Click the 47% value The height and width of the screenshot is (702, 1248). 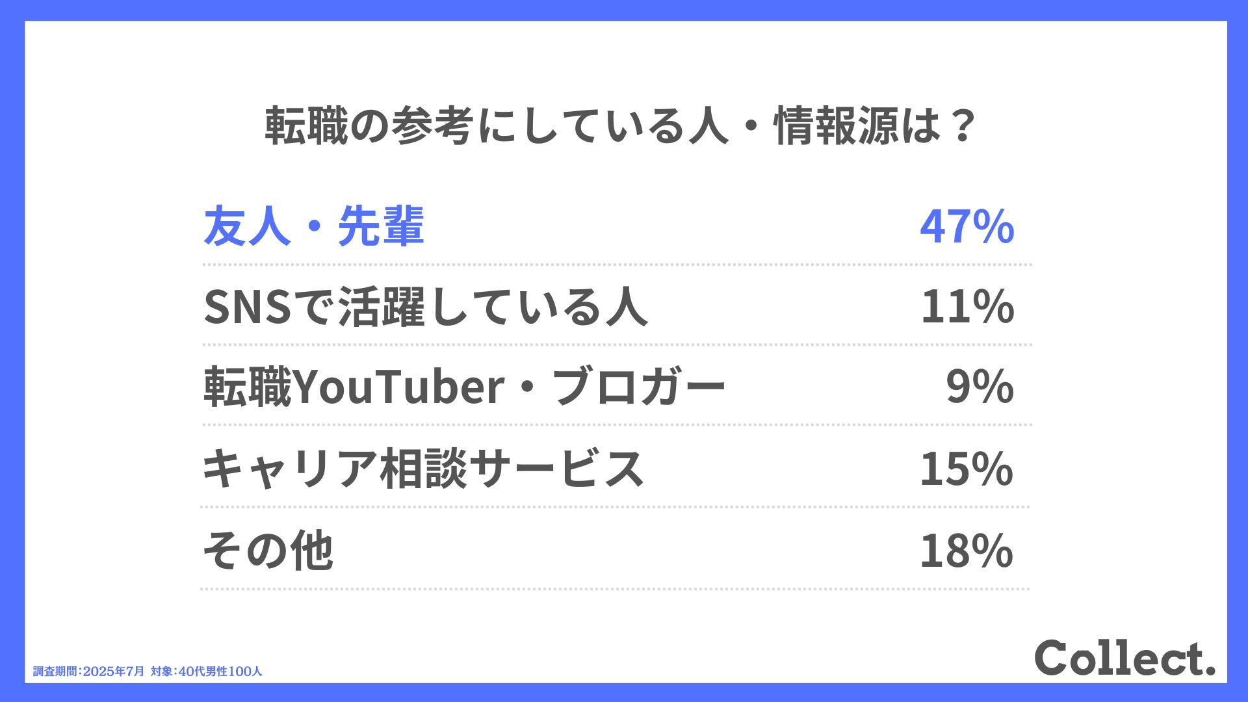click(967, 226)
